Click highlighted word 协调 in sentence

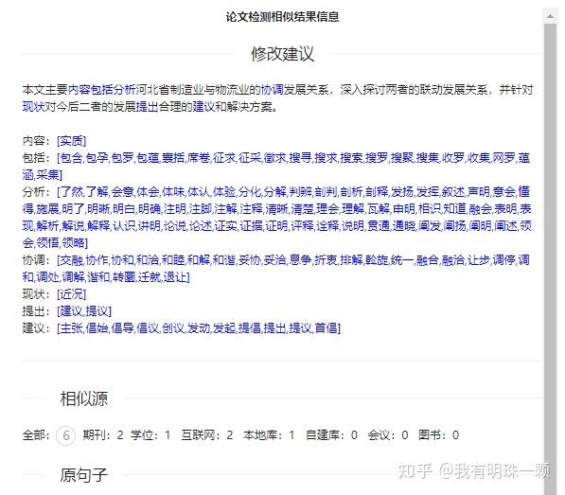click(272, 89)
